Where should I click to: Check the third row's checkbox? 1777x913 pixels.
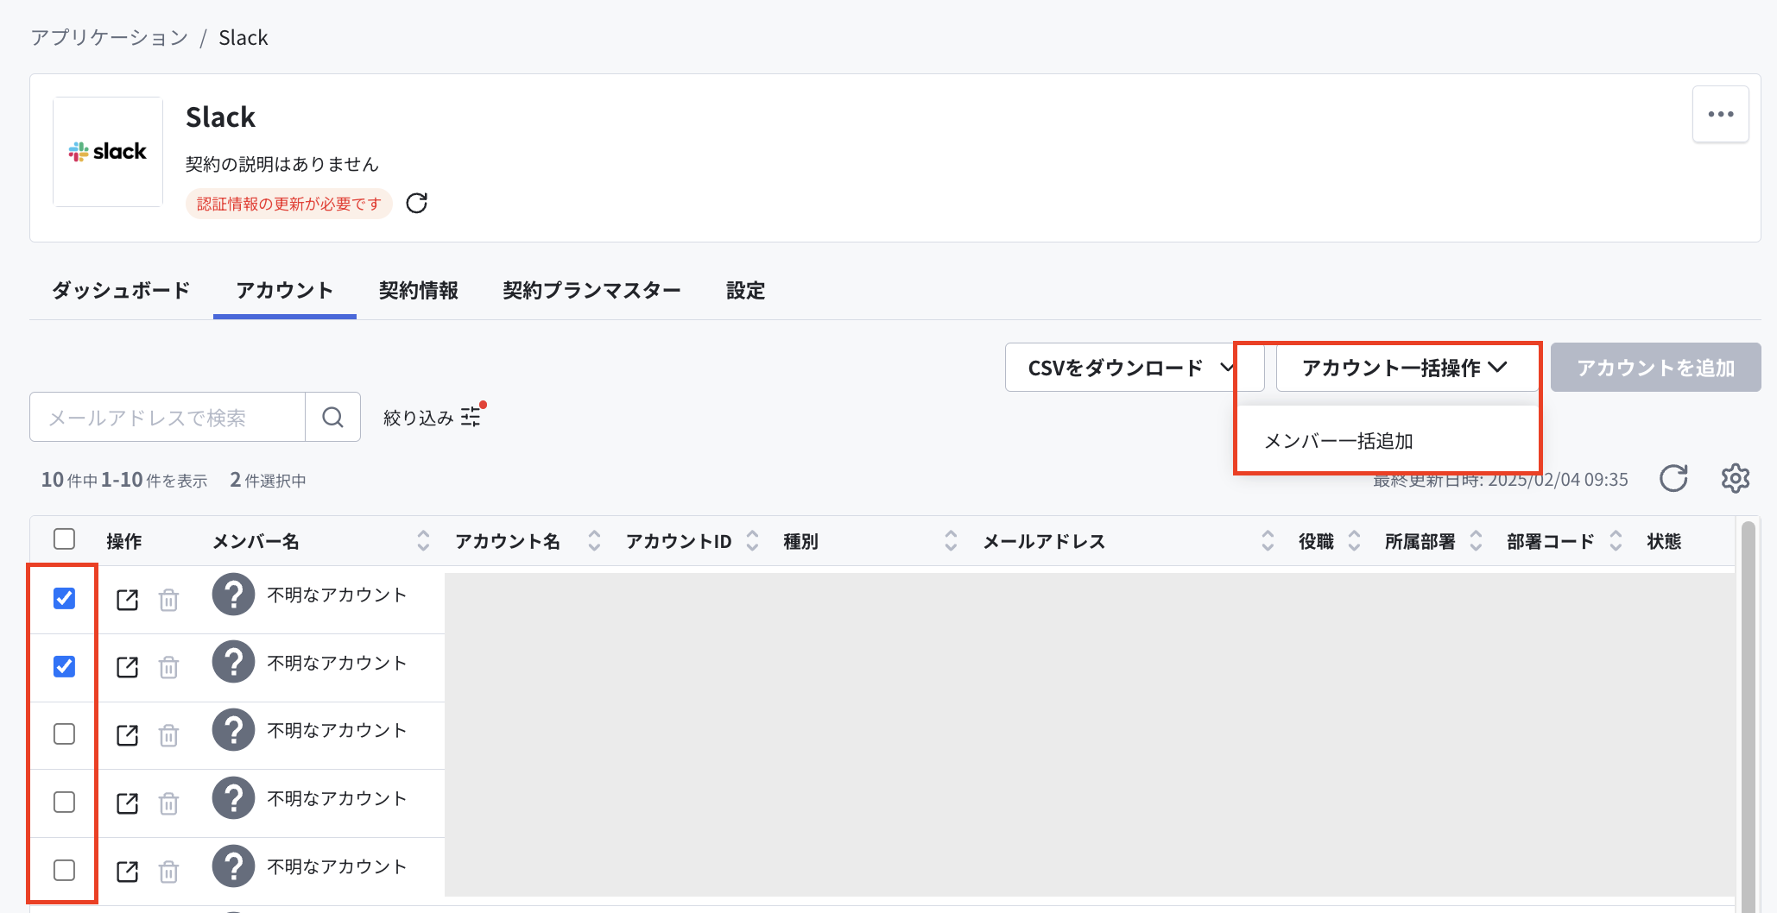(64, 734)
